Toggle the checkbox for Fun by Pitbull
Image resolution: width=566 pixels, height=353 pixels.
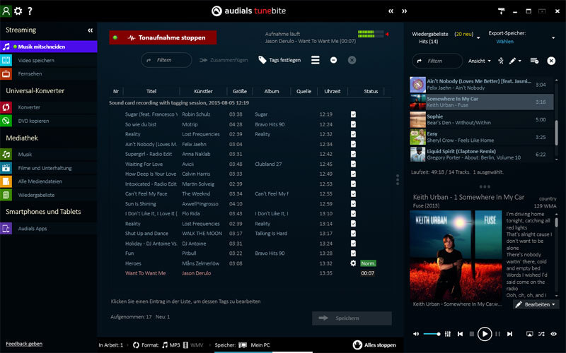coord(353,253)
